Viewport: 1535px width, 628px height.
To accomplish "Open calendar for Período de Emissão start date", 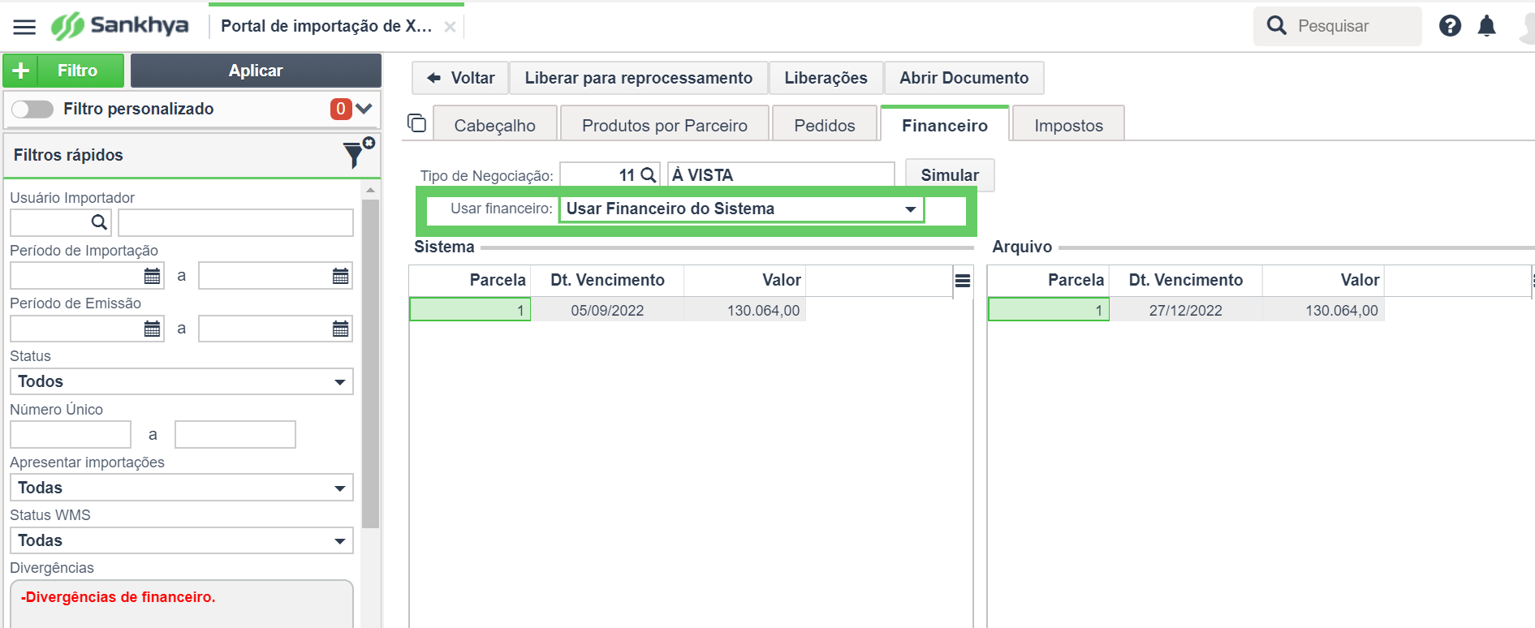I will (x=152, y=329).
